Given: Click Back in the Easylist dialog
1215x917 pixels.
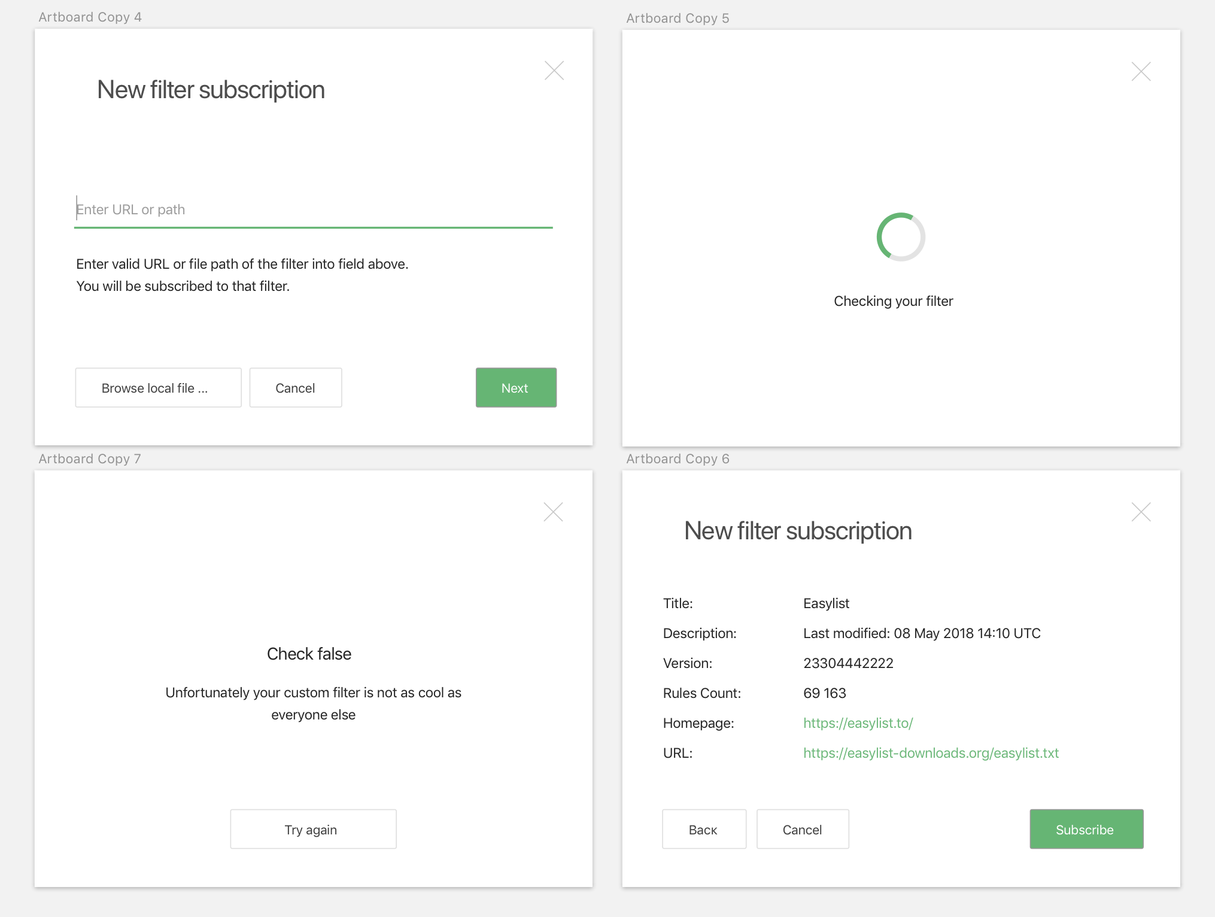Looking at the screenshot, I should tap(704, 829).
